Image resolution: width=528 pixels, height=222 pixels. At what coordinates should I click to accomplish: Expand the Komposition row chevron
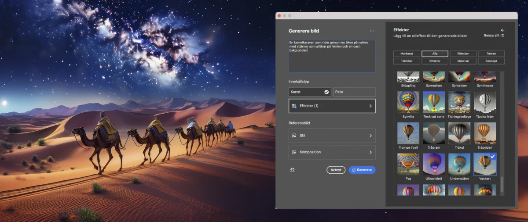(370, 152)
